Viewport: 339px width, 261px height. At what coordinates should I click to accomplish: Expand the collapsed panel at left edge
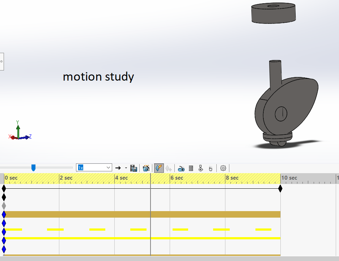point(1,61)
